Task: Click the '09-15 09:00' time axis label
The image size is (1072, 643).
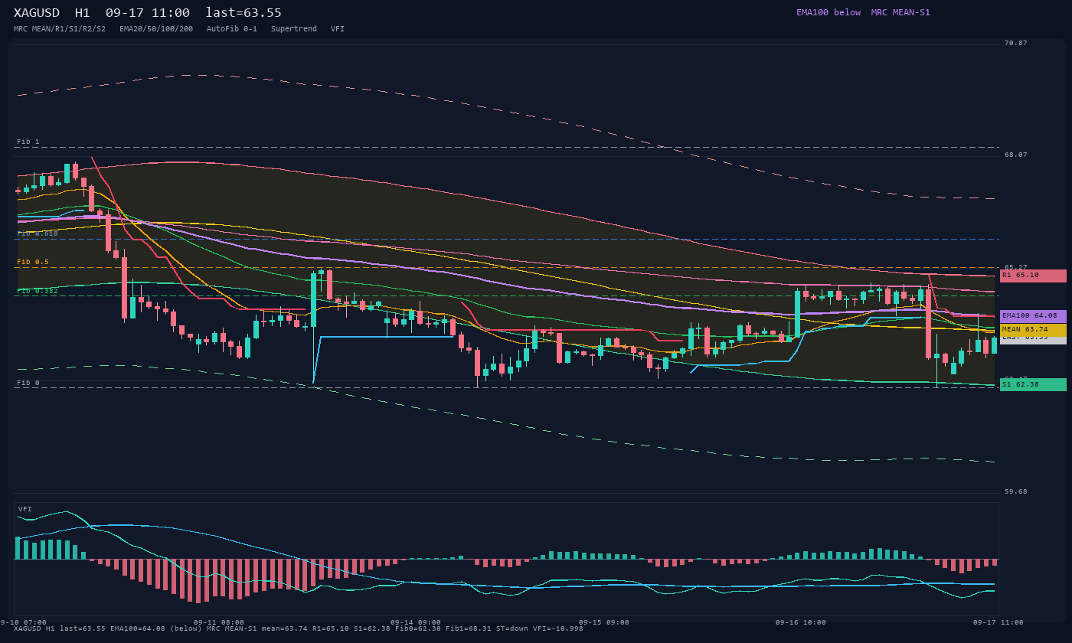Action: [604, 622]
